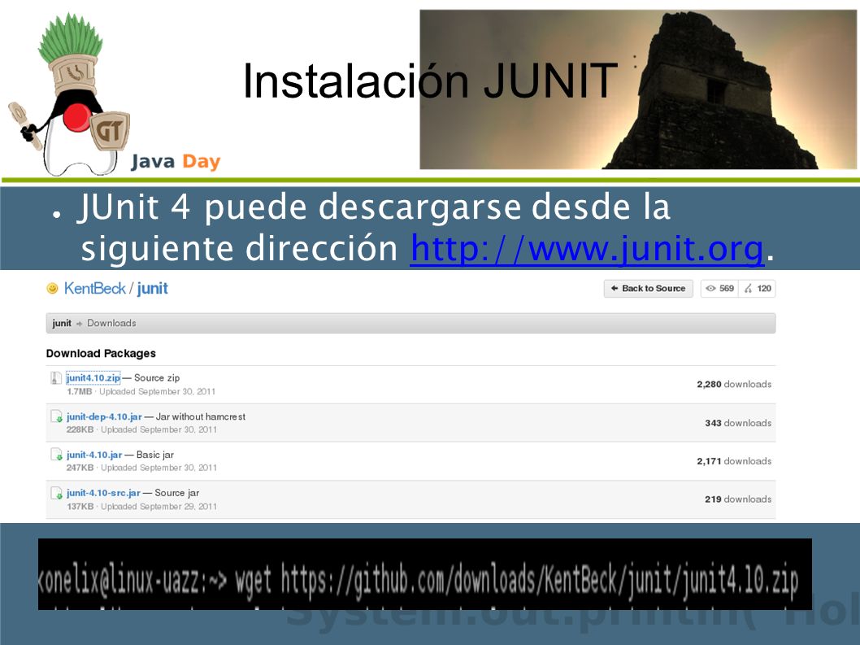Open the http://www.junit.org hyperlink

point(587,249)
